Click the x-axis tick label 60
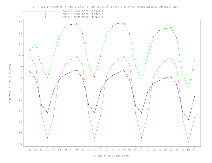The image size is (212, 163). (147, 150)
